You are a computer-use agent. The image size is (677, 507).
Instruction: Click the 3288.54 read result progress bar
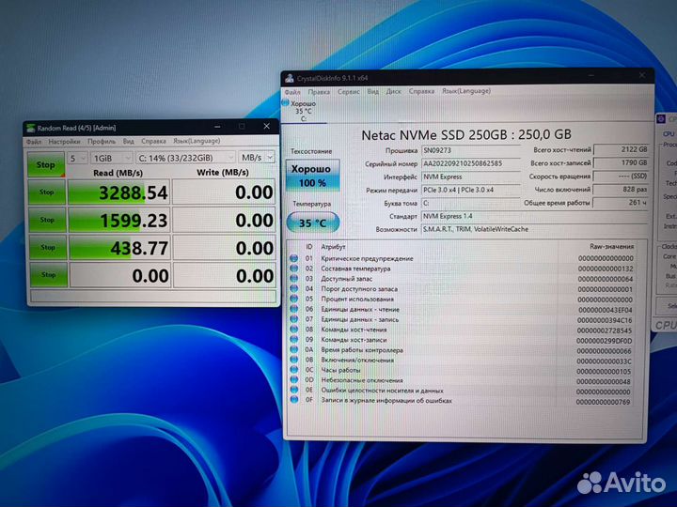pyautogui.click(x=119, y=192)
